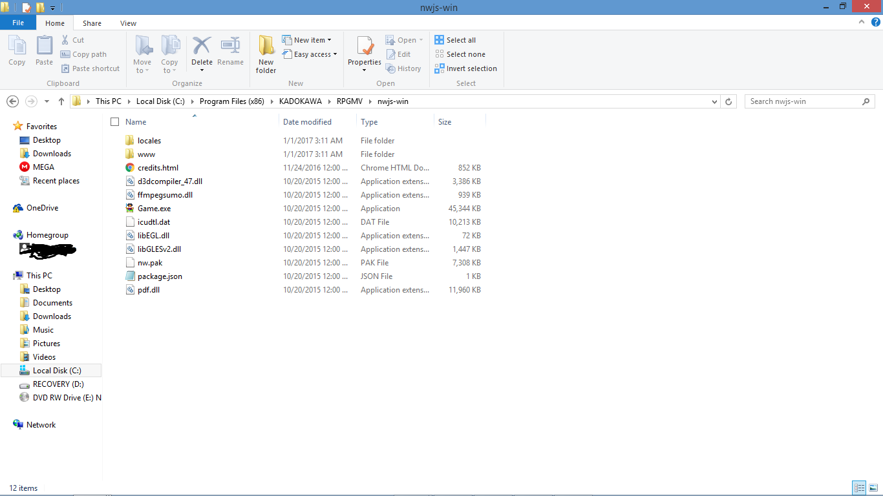
Task: Sort files by the Type column
Action: 369,122
